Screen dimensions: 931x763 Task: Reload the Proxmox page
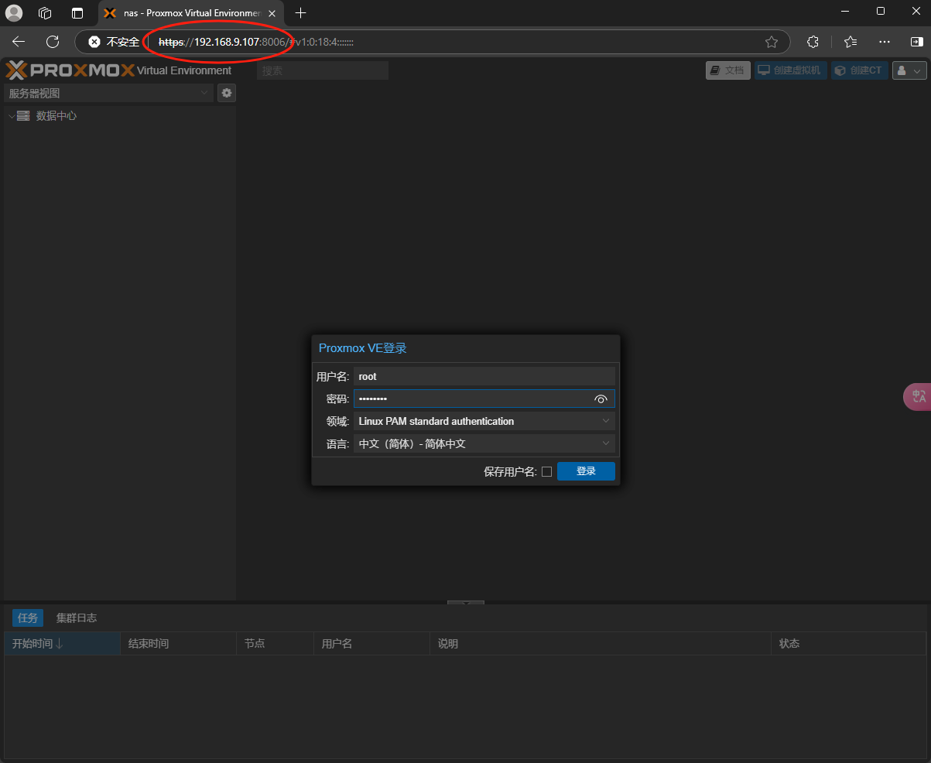pos(53,42)
